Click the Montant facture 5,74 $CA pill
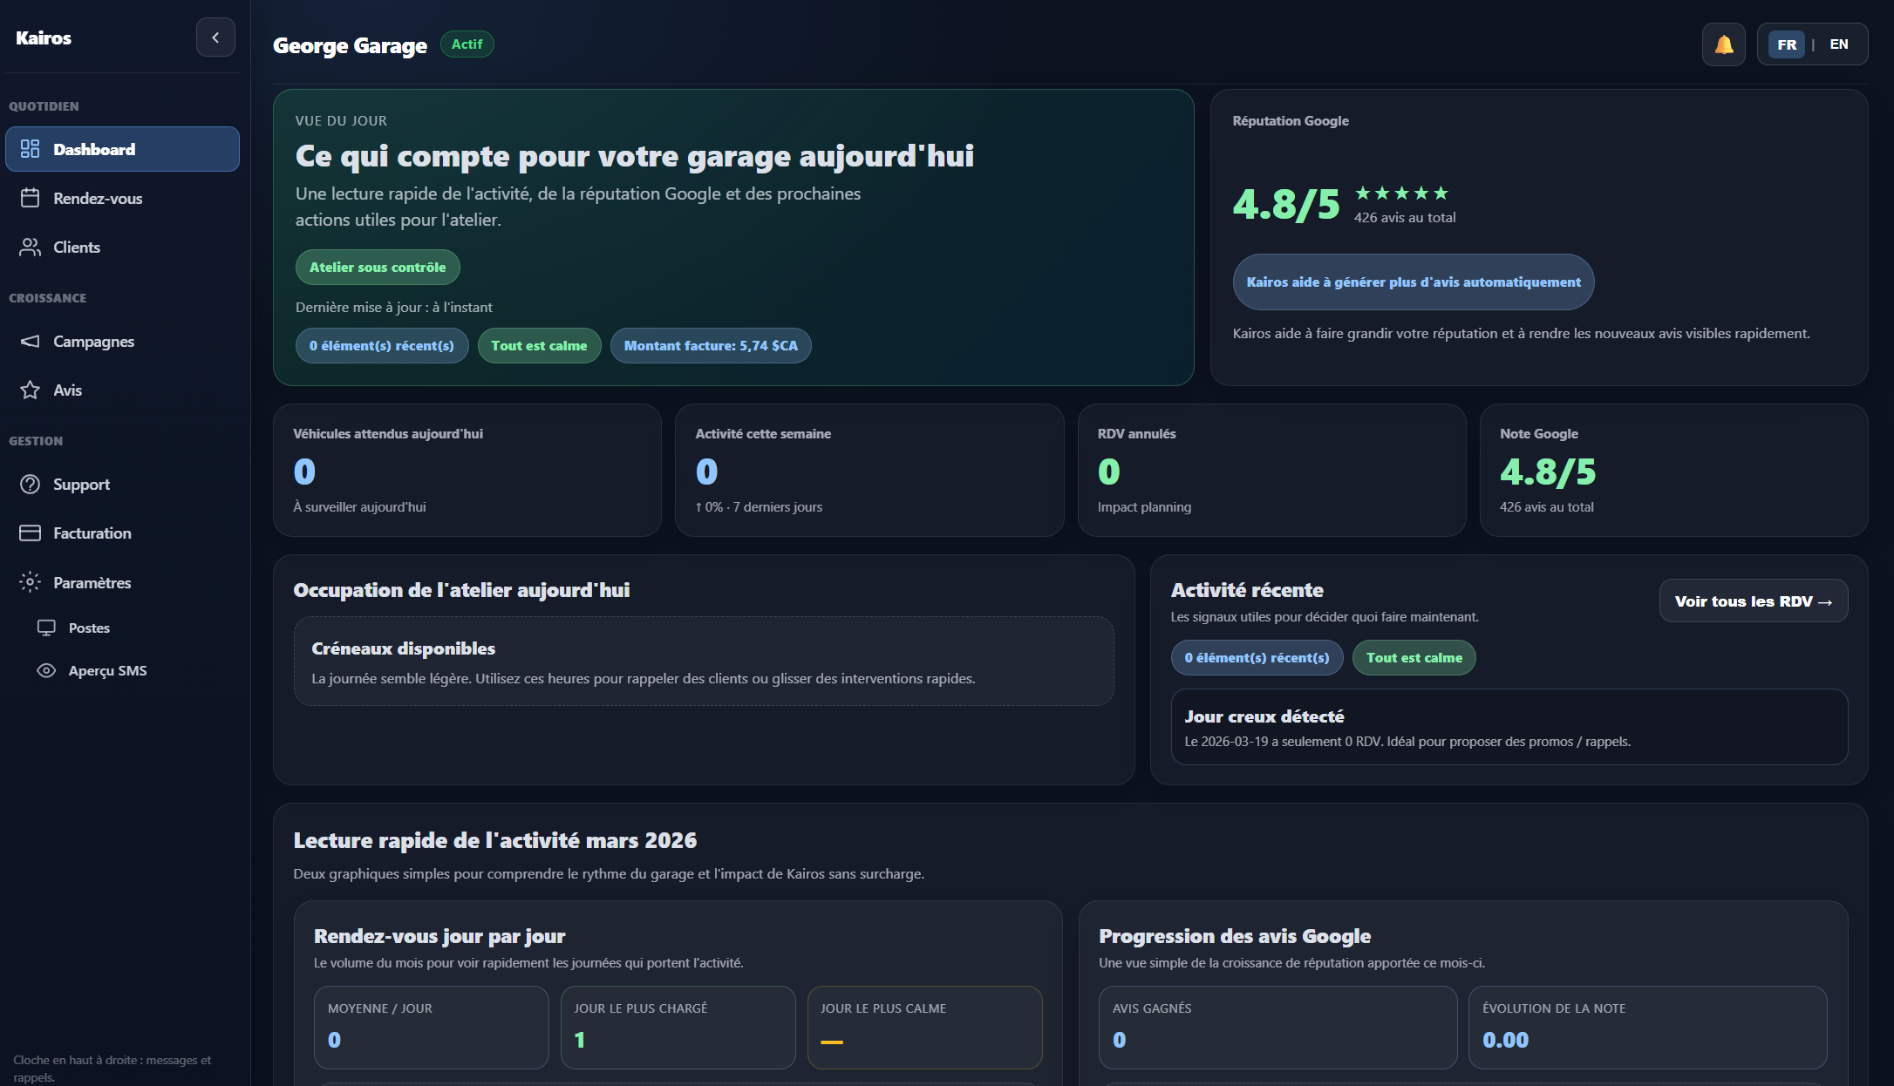The height and width of the screenshot is (1086, 1894). [x=711, y=345]
